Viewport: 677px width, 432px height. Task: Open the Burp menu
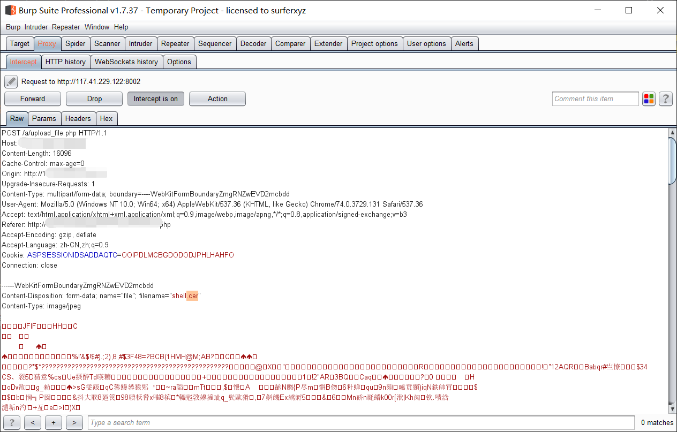pyautogui.click(x=13, y=27)
